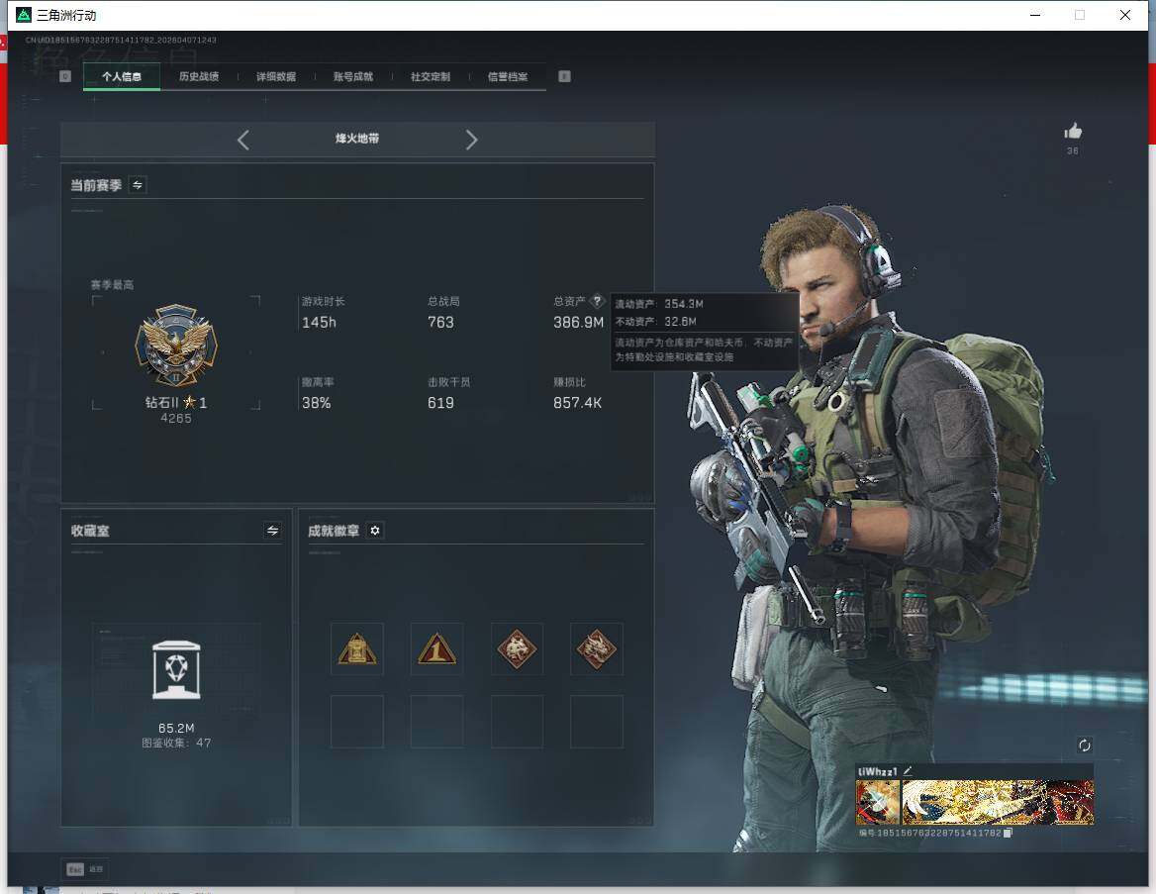Click the 烽火地带 mode title
The image size is (1156, 894).
357,139
